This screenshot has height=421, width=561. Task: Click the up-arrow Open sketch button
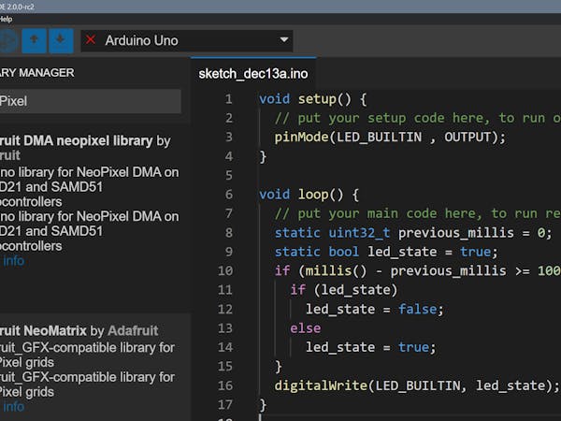tap(34, 41)
